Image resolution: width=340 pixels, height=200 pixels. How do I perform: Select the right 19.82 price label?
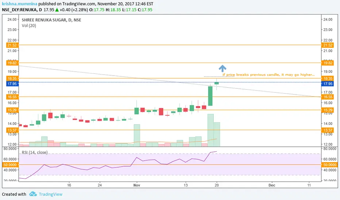coord(327,63)
